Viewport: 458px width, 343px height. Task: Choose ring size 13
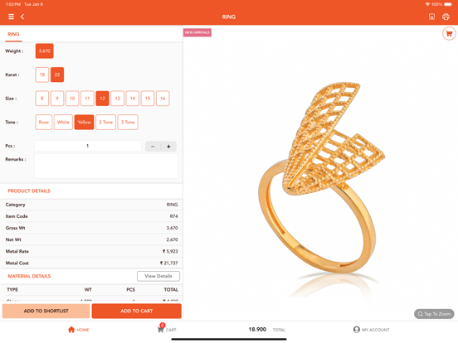(118, 99)
